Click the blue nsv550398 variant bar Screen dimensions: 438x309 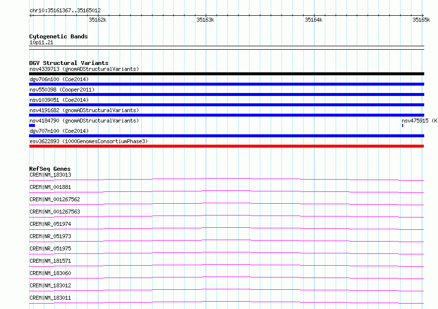pyautogui.click(x=226, y=94)
